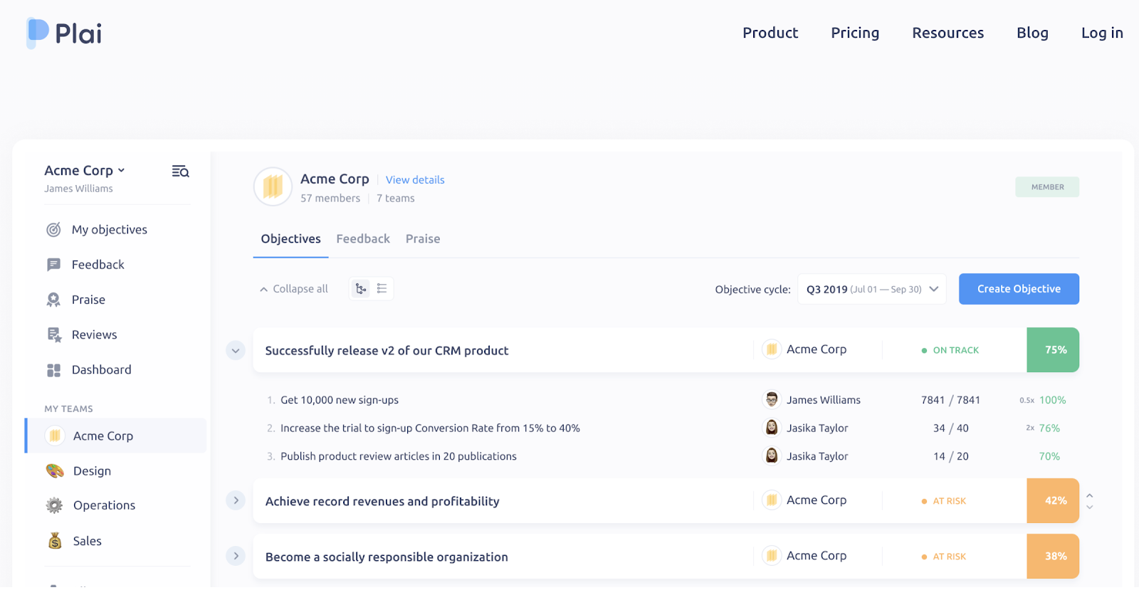Switch to tree view layout

[361, 289]
